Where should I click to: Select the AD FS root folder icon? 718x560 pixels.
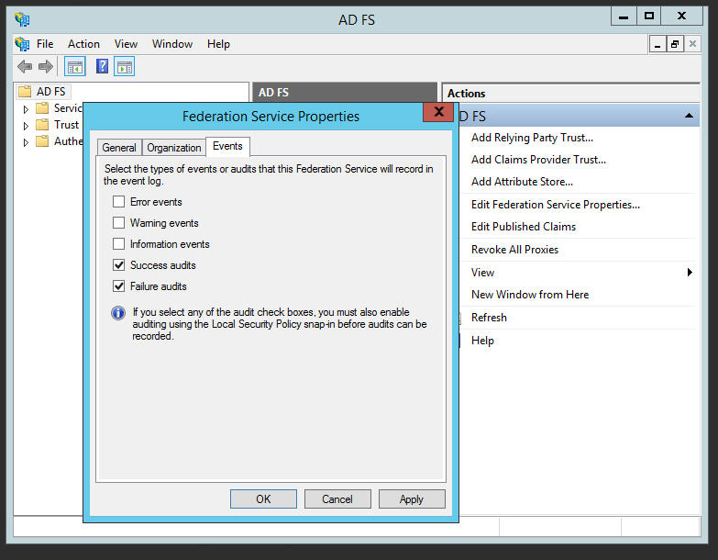(25, 92)
